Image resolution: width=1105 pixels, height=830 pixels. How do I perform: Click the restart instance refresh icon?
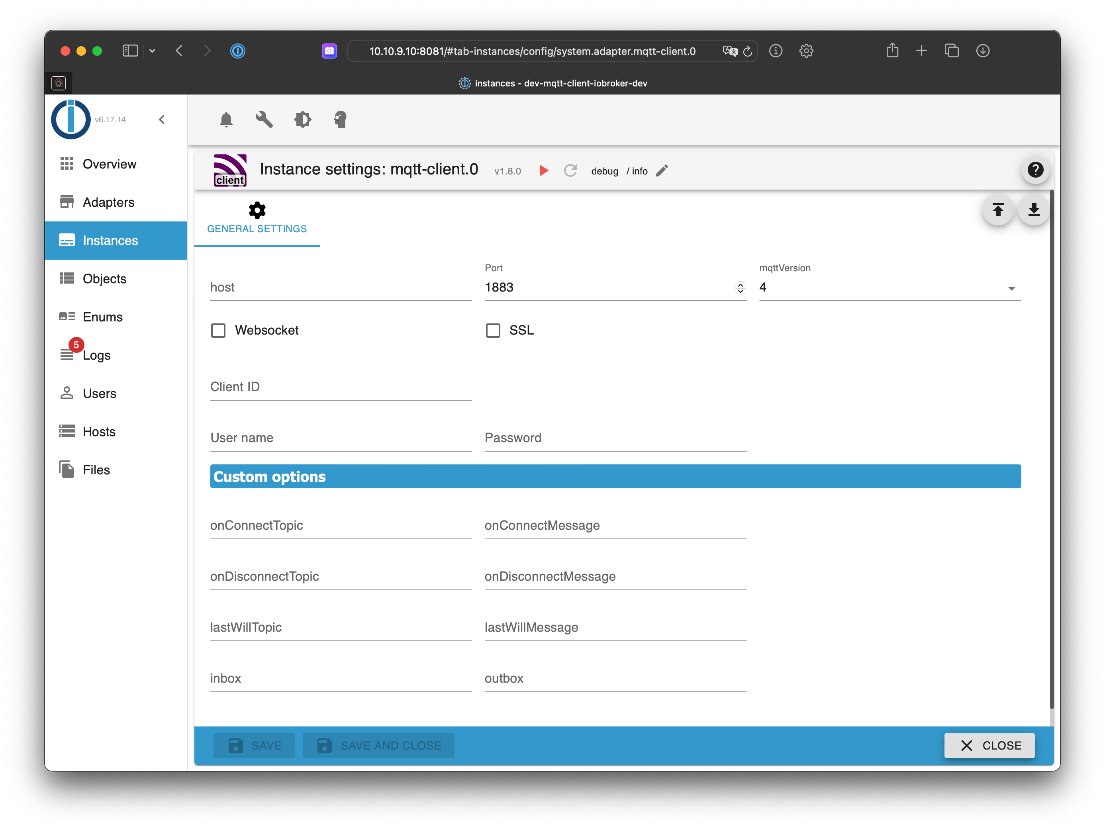click(x=570, y=171)
